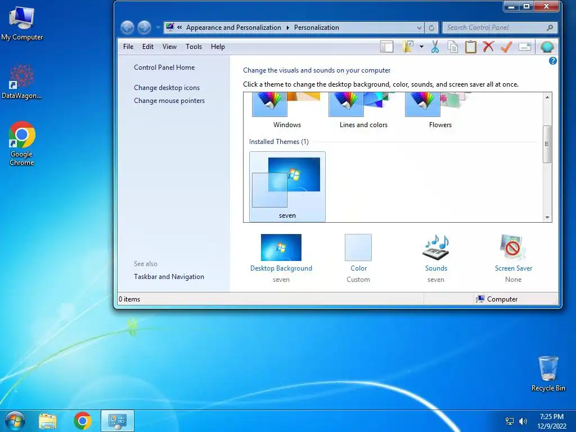576x432 pixels.
Task: Open Google Chrome desktop shortcut
Action: [x=22, y=143]
